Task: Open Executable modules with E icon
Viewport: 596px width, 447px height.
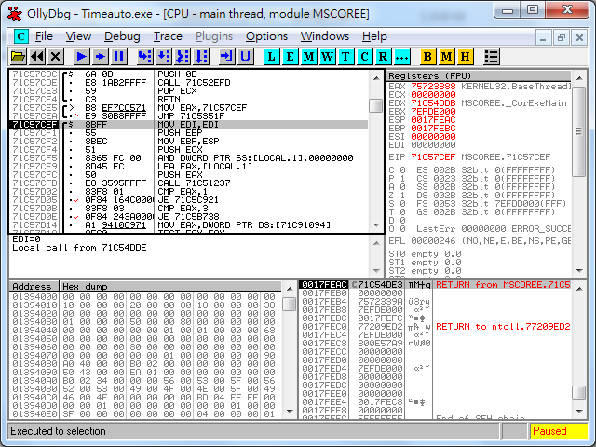Action: click(x=290, y=57)
